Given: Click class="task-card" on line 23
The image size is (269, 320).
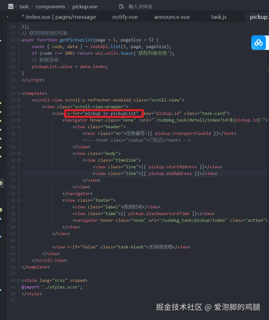Looking at the screenshot, I should coord(205,113).
